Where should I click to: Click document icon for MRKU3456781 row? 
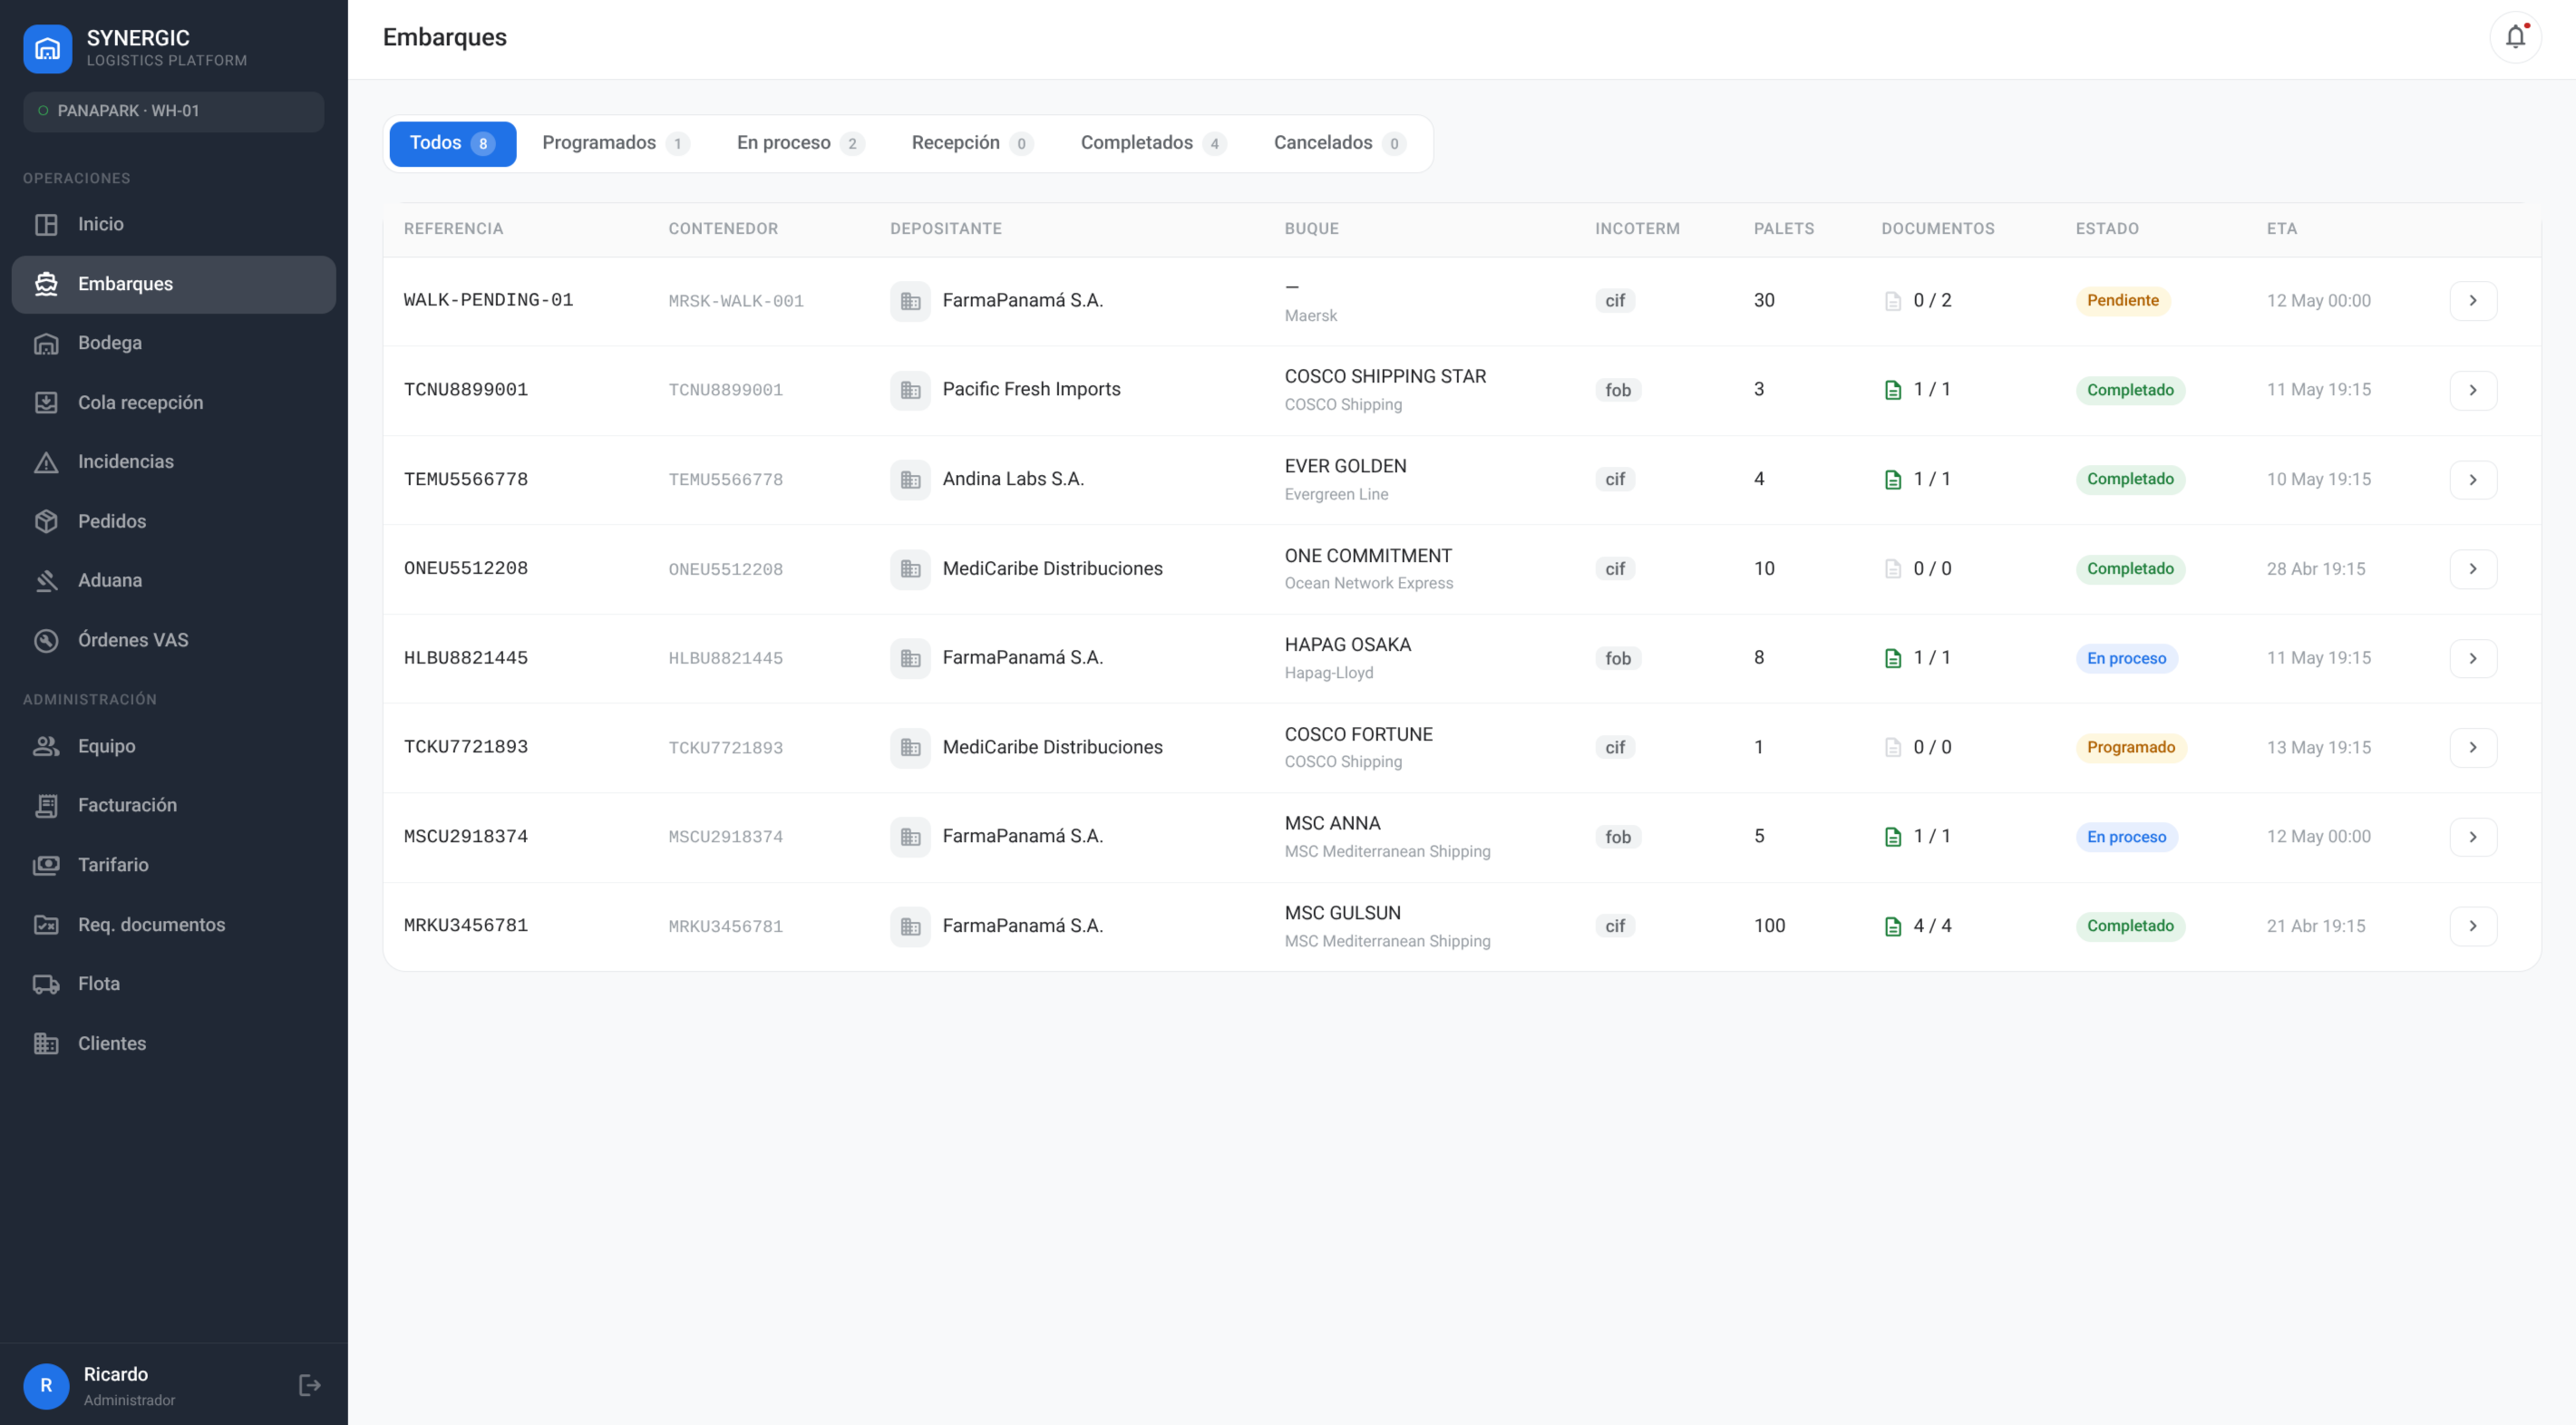(1892, 926)
